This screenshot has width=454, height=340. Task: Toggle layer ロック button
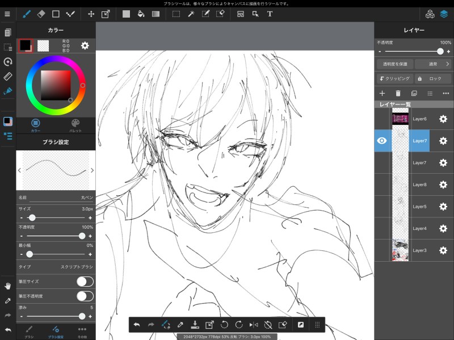click(x=433, y=78)
